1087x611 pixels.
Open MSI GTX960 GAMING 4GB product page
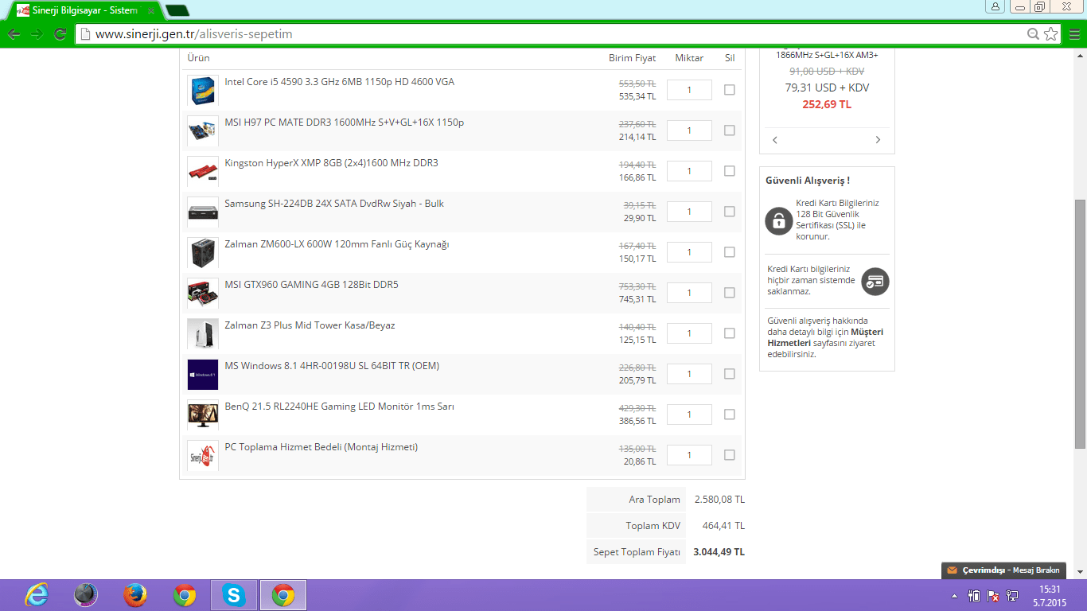(x=311, y=285)
